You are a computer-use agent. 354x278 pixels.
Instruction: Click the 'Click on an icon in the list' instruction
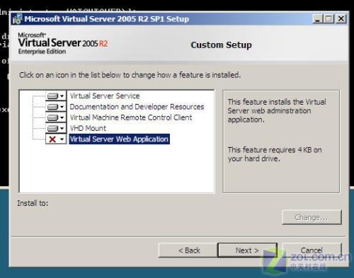[x=130, y=75]
